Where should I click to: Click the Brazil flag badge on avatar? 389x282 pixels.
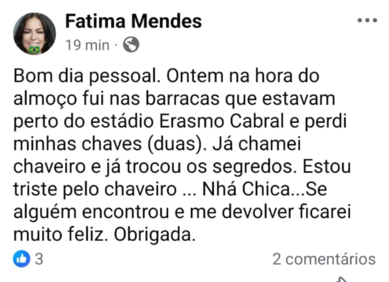click(x=34, y=49)
